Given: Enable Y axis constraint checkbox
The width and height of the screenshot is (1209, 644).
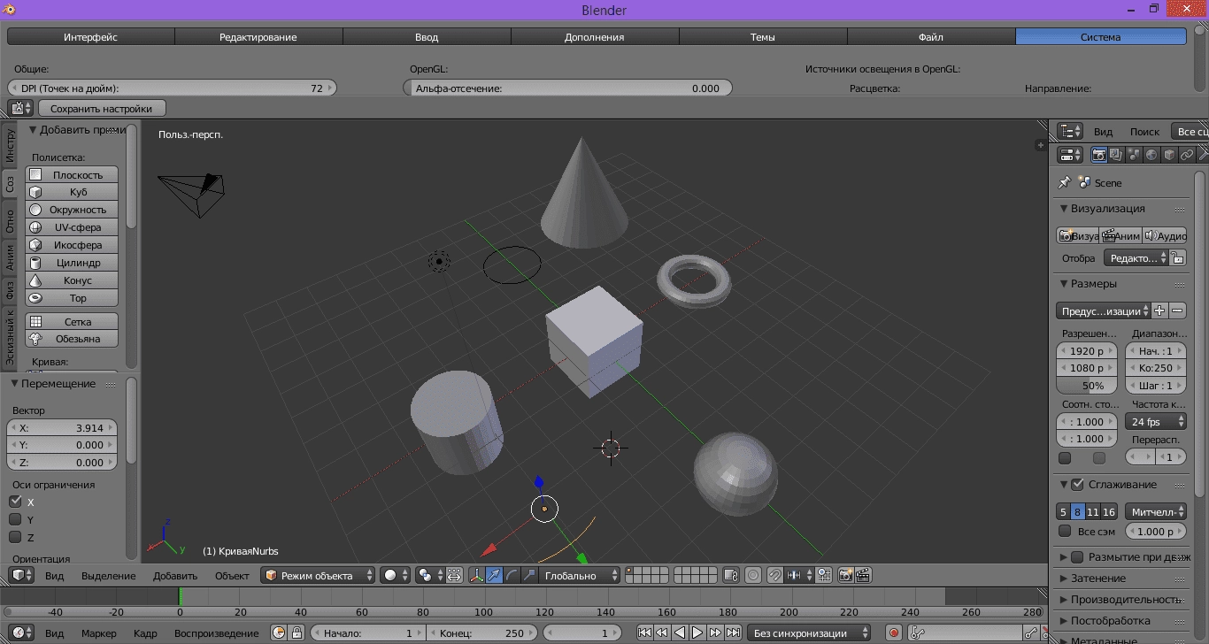Looking at the screenshot, I should point(15,519).
